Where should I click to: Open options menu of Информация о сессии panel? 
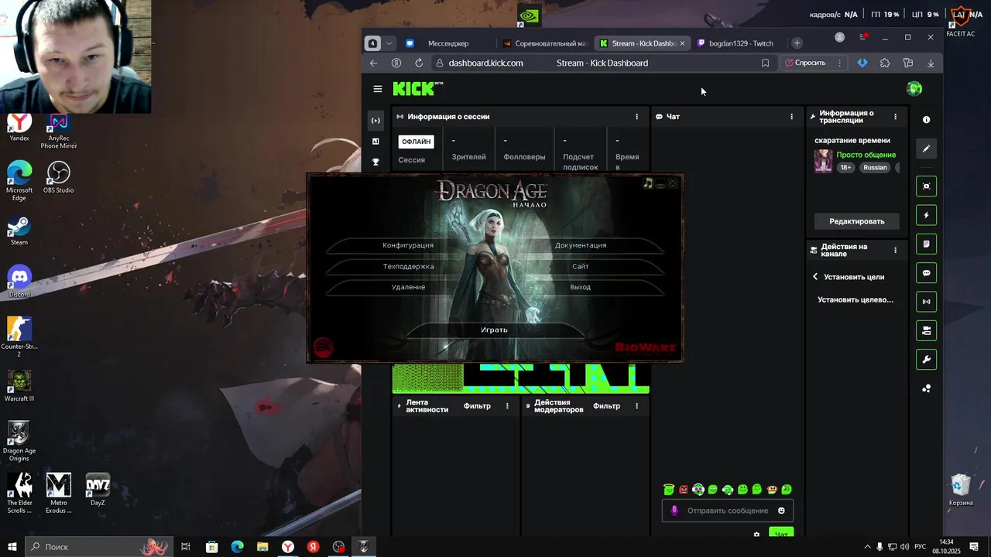click(637, 117)
